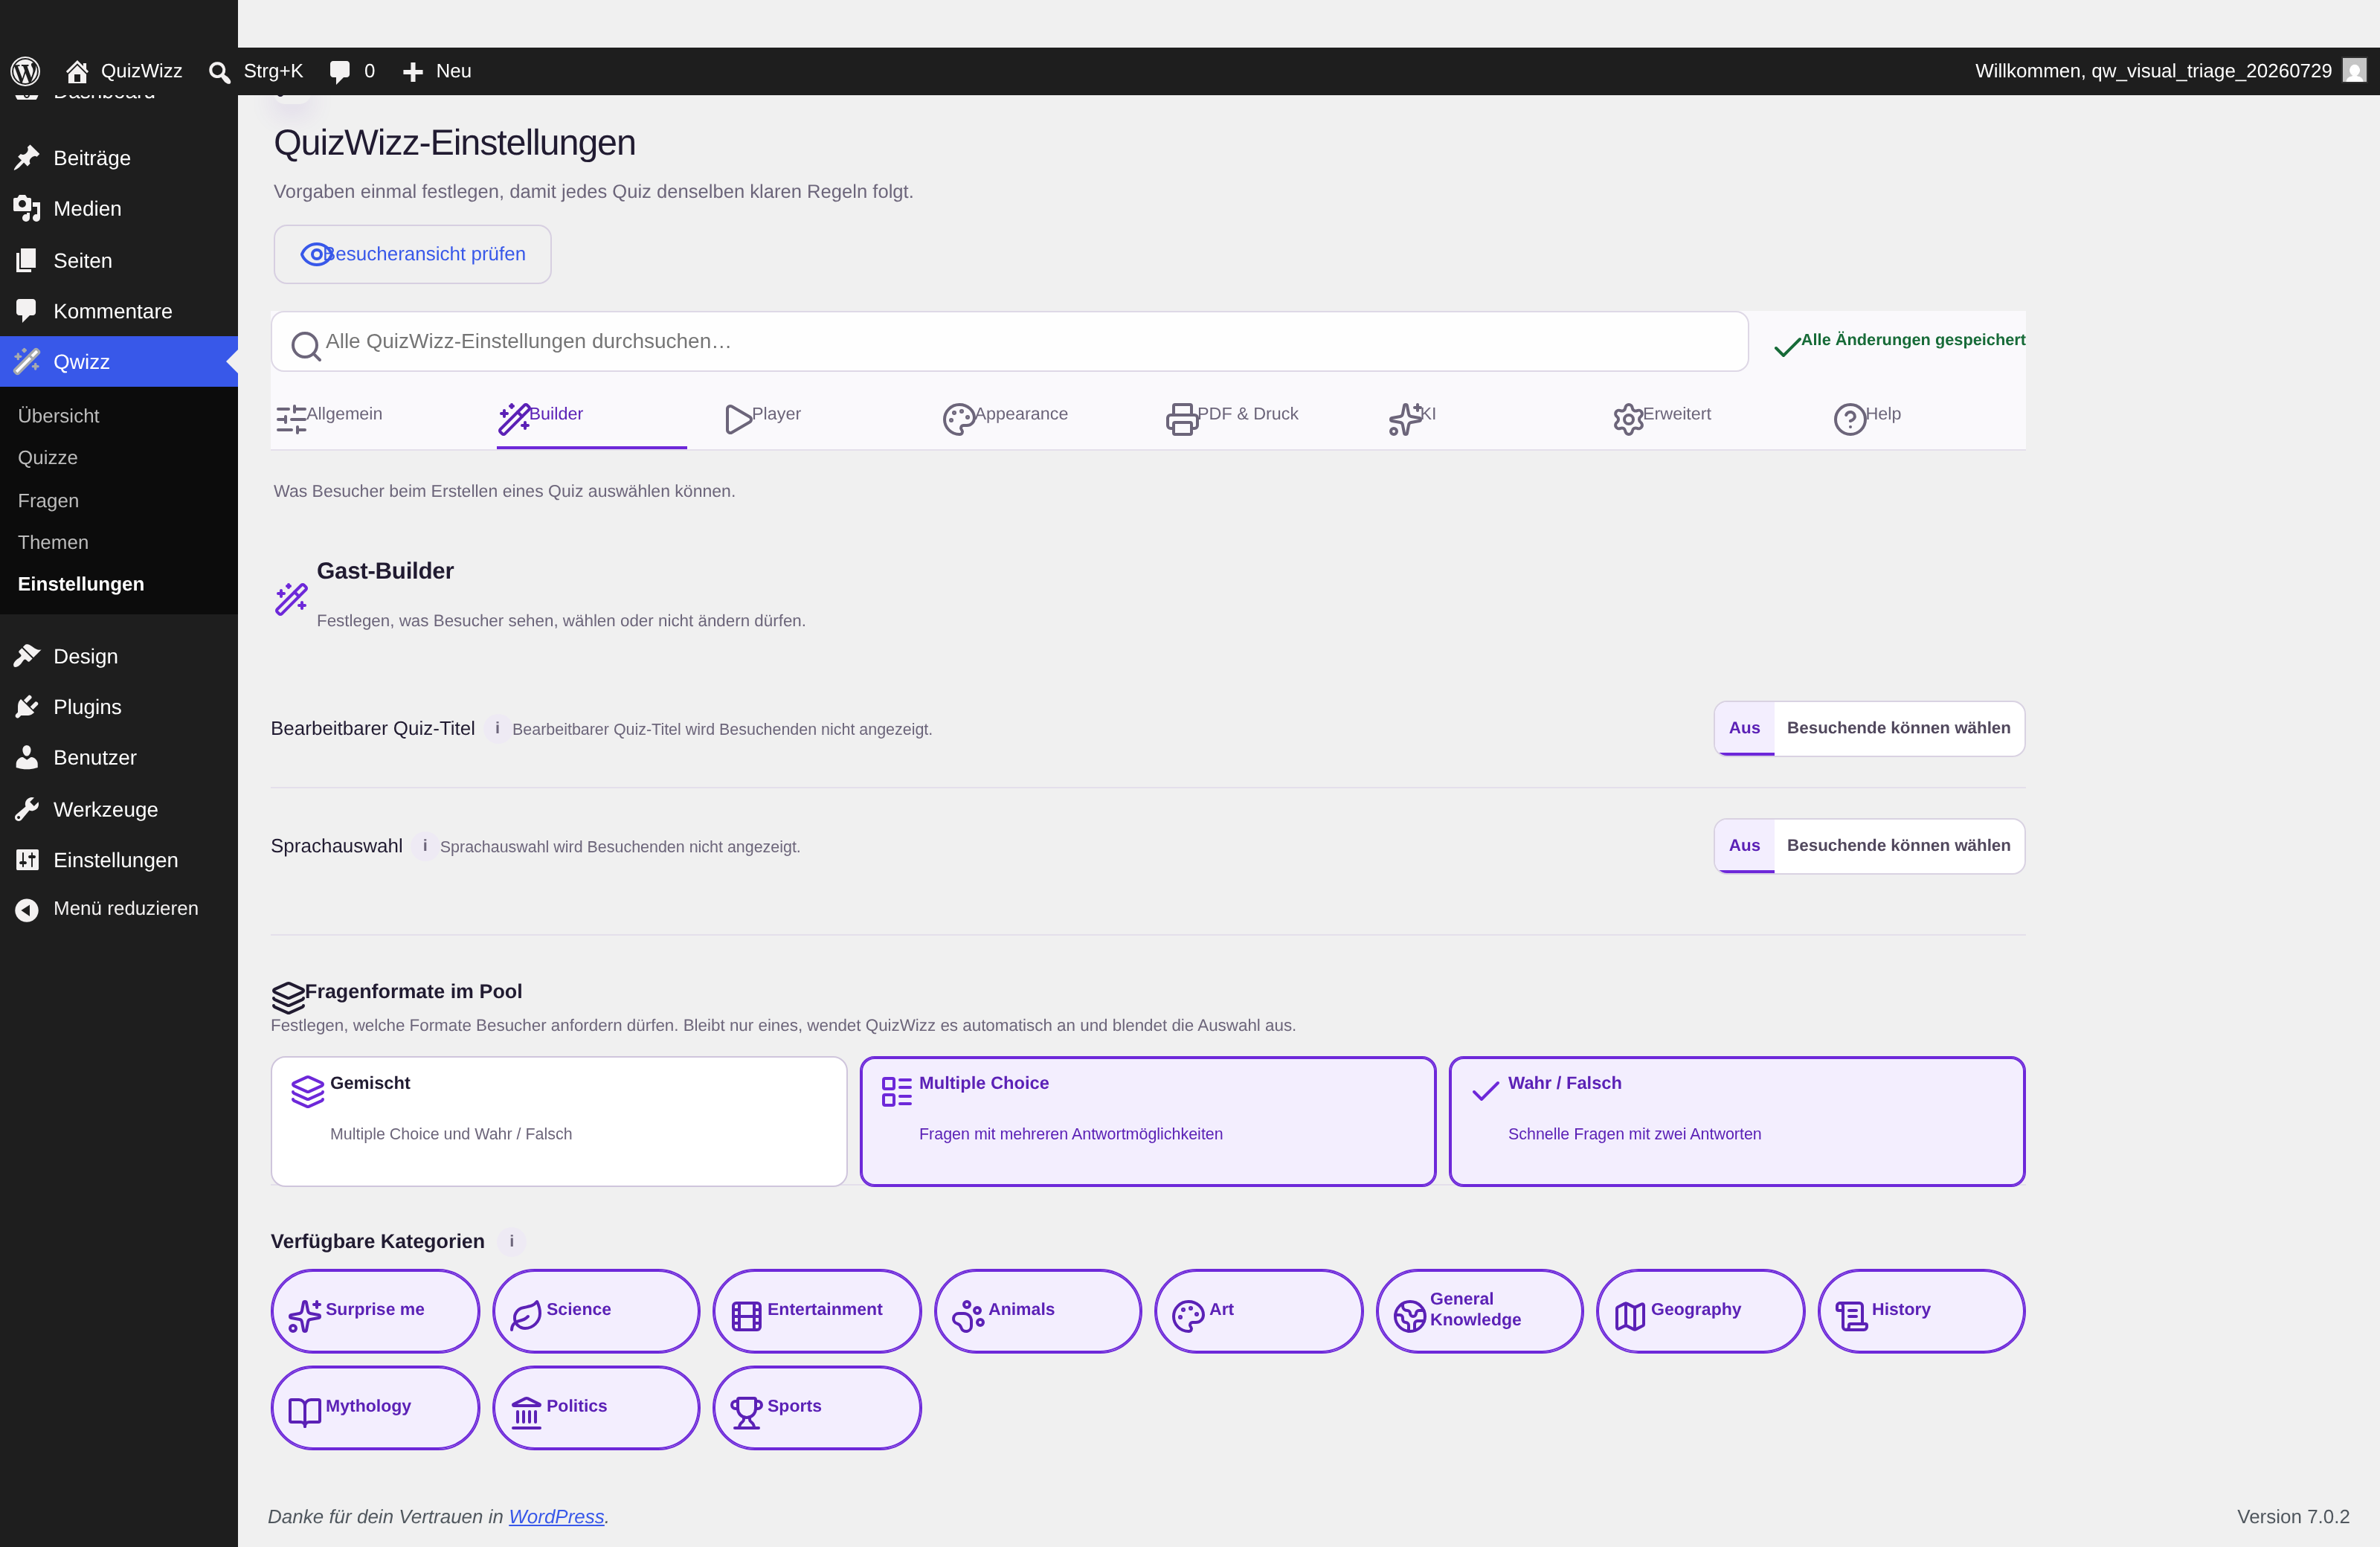
Task: Click the magnifier icon in settings search
Action: coord(305,346)
